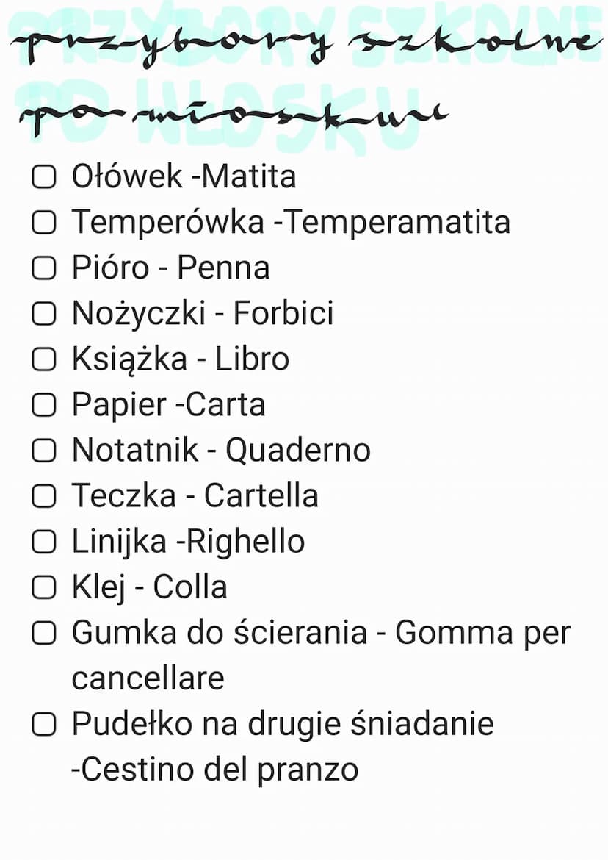The width and height of the screenshot is (608, 860).
Task: Click the 'cancellare' text line
Action: [148, 678]
